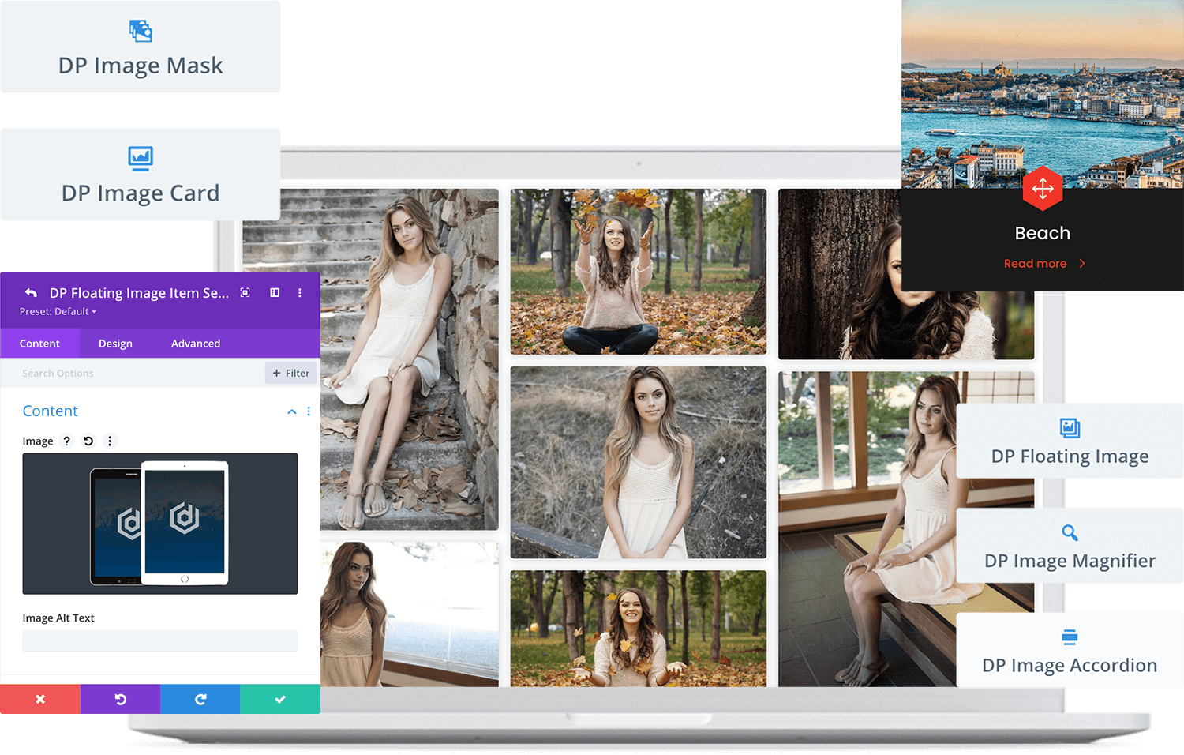Open photo of woman sitting on stone steps
This screenshot has height=755, width=1184.
tap(409, 359)
